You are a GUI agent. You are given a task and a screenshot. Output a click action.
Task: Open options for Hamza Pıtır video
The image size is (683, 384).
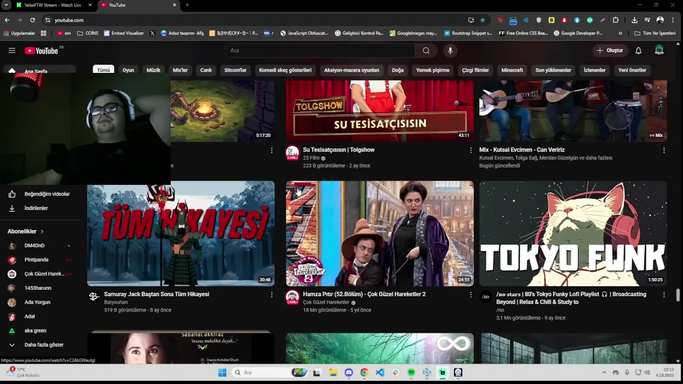click(x=471, y=294)
